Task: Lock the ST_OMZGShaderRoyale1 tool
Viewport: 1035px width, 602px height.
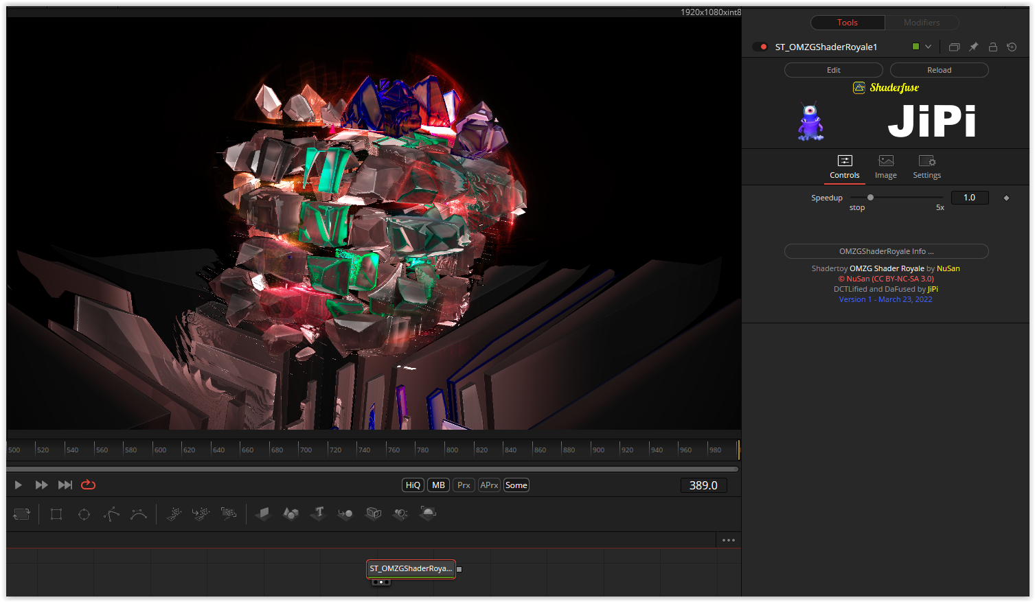Action: click(992, 47)
